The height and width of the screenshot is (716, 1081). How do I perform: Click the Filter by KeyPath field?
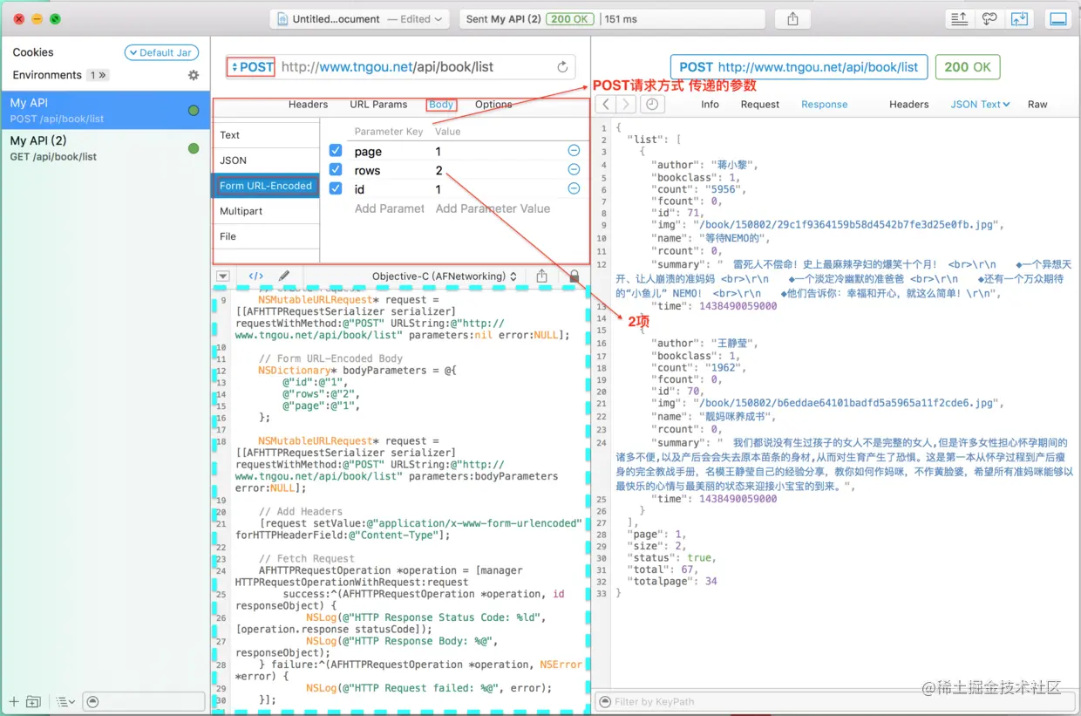[x=835, y=701]
